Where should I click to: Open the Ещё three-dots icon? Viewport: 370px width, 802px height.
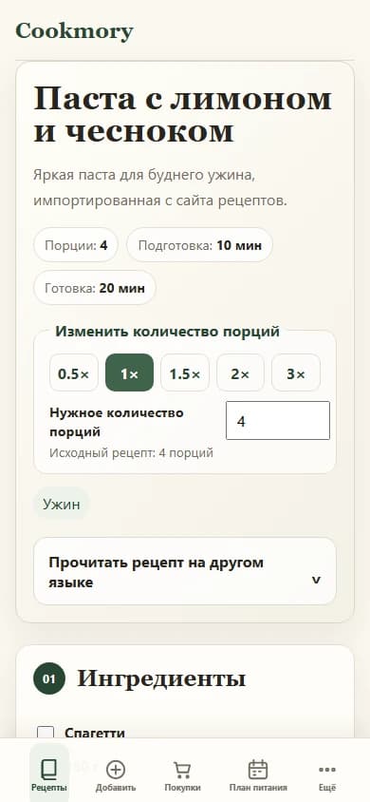pyautogui.click(x=327, y=770)
